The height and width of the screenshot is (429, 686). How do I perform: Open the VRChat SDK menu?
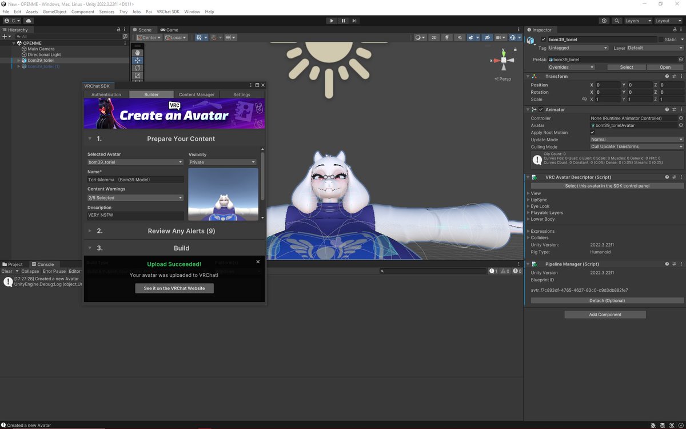point(168,11)
